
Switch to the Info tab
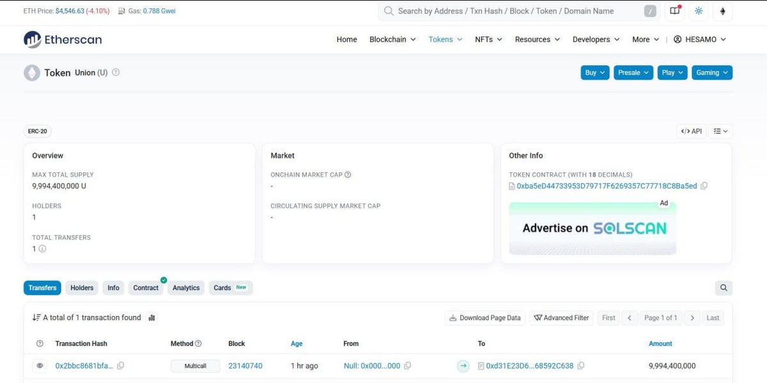(113, 288)
